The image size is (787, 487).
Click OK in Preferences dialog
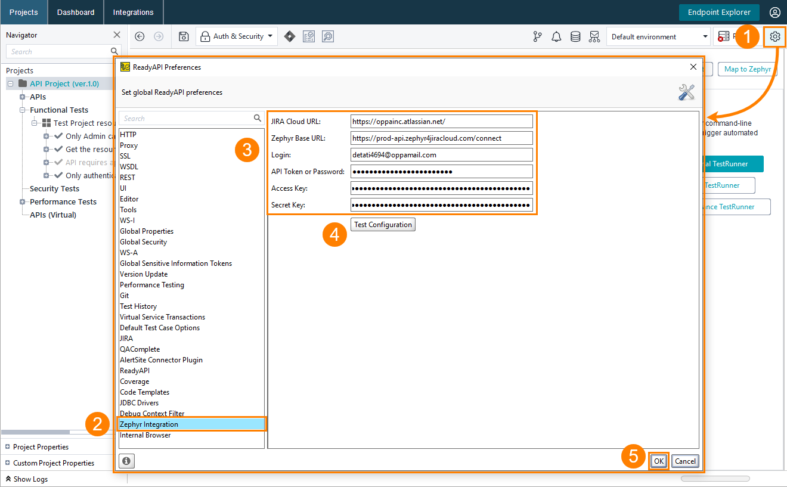[x=659, y=461]
